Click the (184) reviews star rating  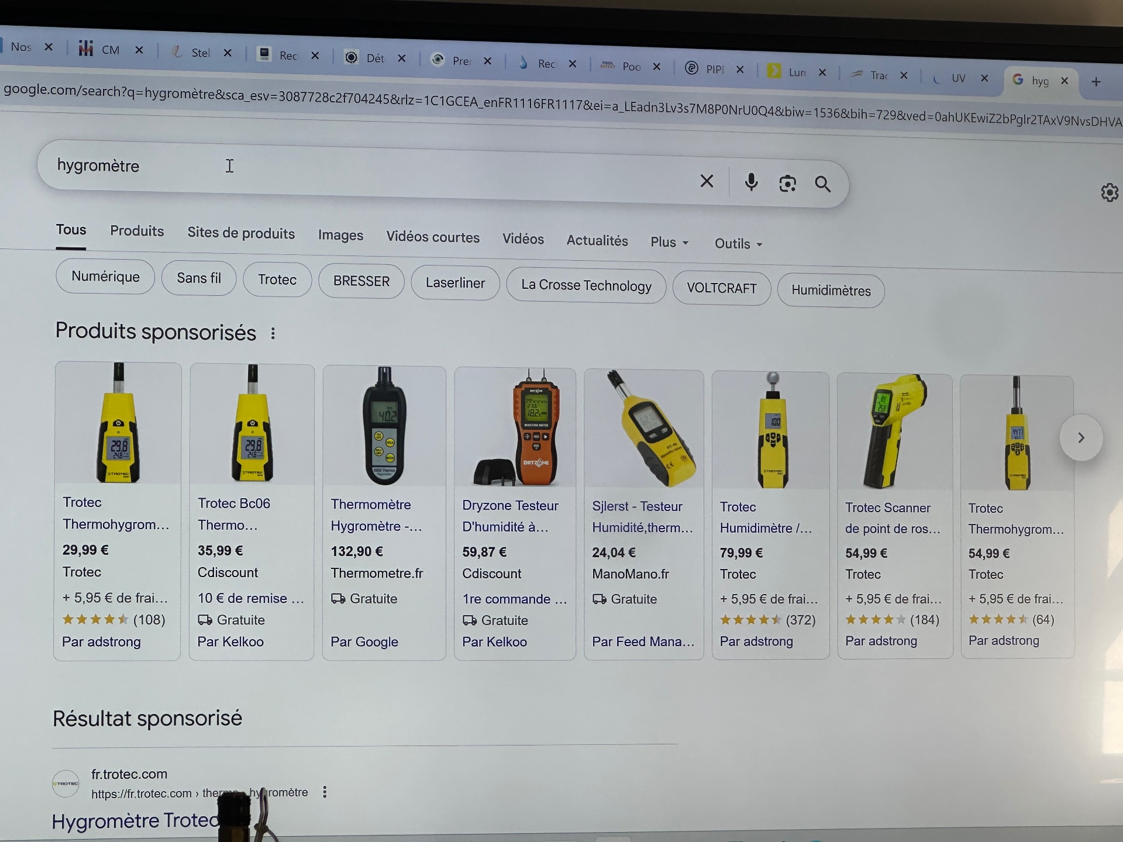(892, 620)
